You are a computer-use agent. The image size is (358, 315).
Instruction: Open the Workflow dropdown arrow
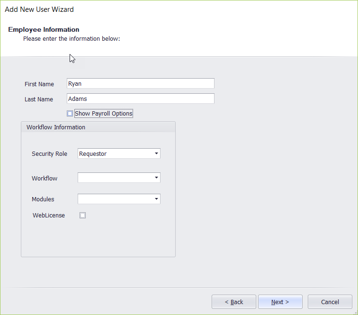coord(156,178)
